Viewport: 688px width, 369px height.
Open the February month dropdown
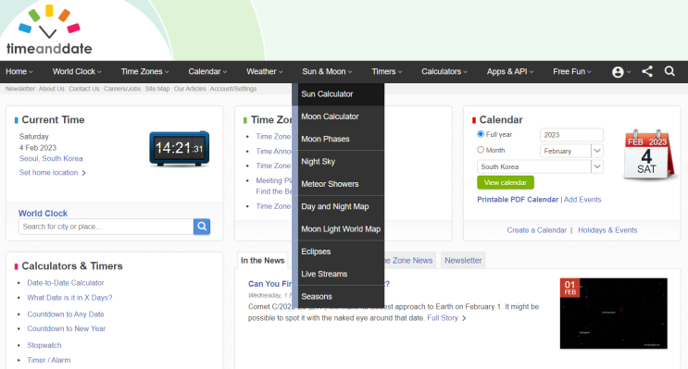click(x=571, y=151)
